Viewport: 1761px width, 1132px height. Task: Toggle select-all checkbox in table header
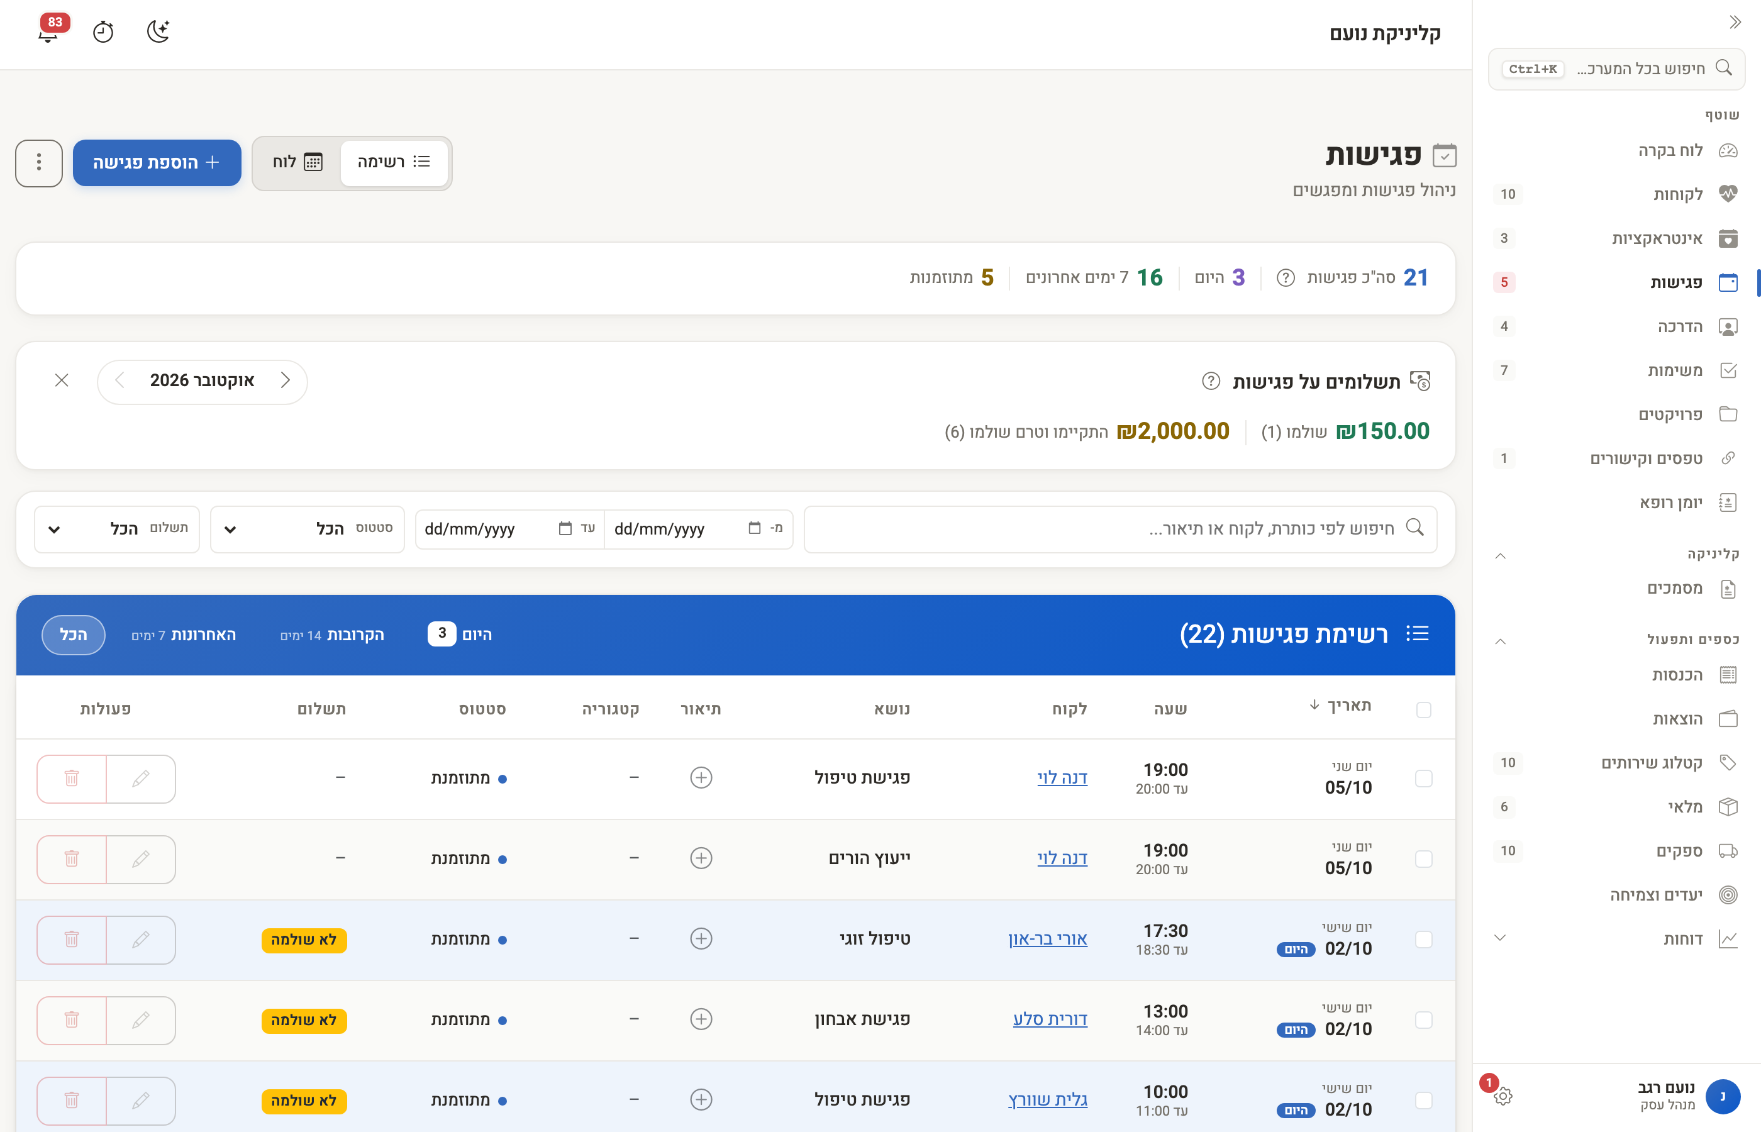click(1423, 709)
